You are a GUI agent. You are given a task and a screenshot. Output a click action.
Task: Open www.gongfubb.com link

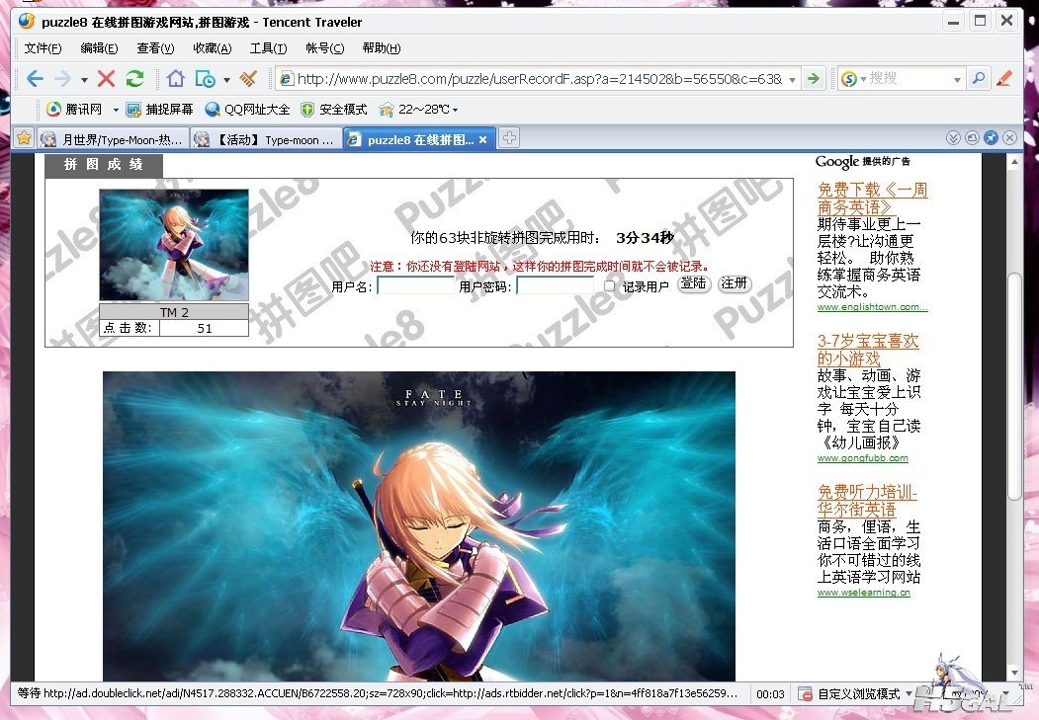pos(863,458)
